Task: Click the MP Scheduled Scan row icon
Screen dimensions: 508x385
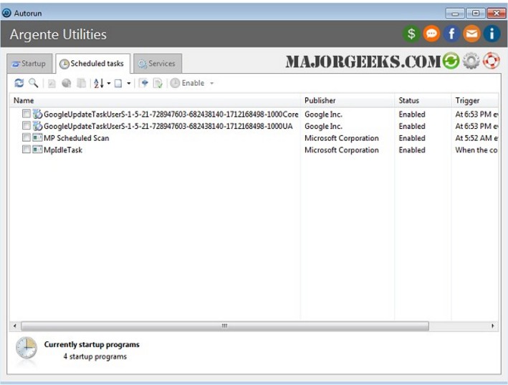Action: (37, 138)
